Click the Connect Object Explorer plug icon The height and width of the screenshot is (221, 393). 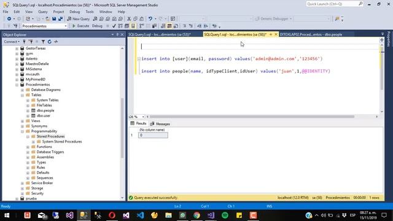[x=25, y=42]
